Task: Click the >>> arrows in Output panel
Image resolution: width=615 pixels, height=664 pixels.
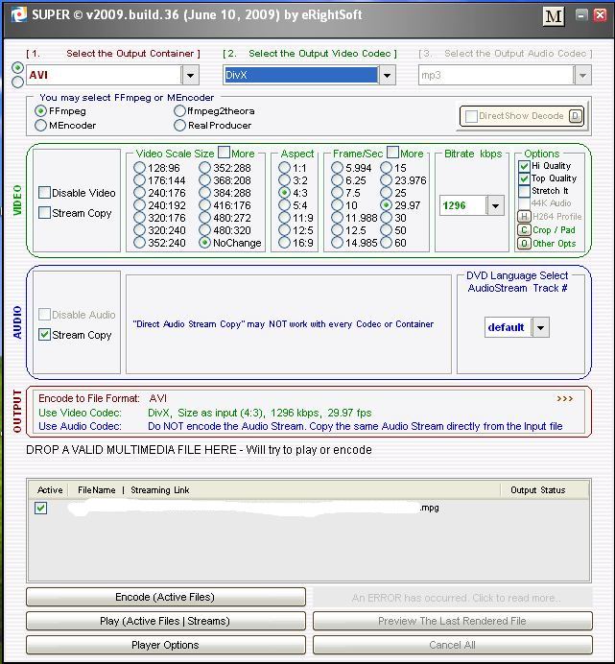Action: point(564,399)
